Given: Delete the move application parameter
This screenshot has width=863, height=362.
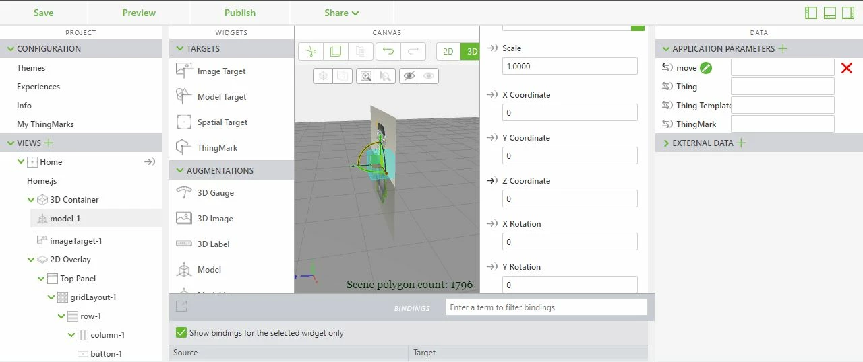Looking at the screenshot, I should [847, 67].
